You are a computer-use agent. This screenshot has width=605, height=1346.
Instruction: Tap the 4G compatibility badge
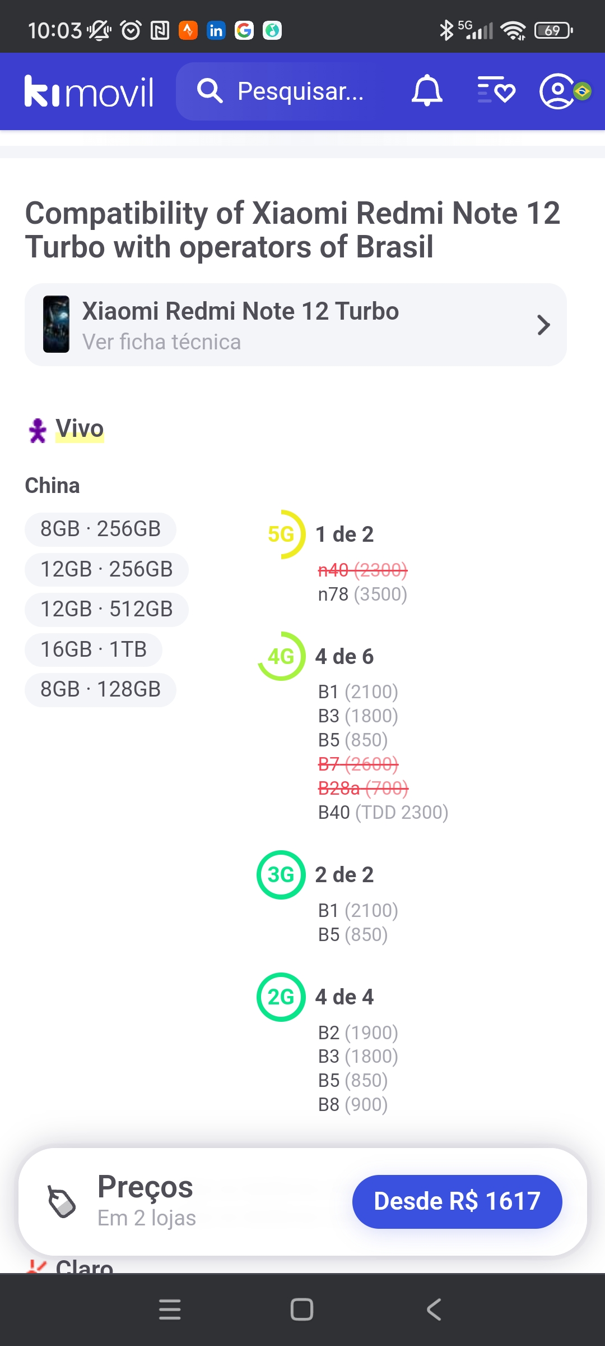[281, 656]
